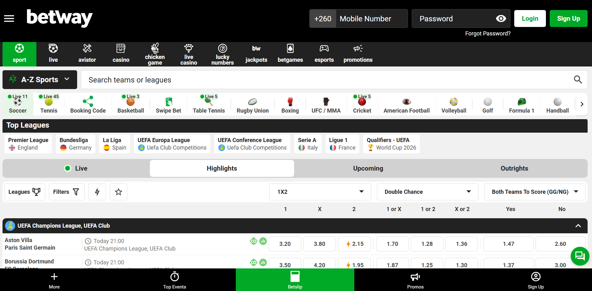Open lucky numbers
The width and height of the screenshot is (592, 291).
pos(223,54)
